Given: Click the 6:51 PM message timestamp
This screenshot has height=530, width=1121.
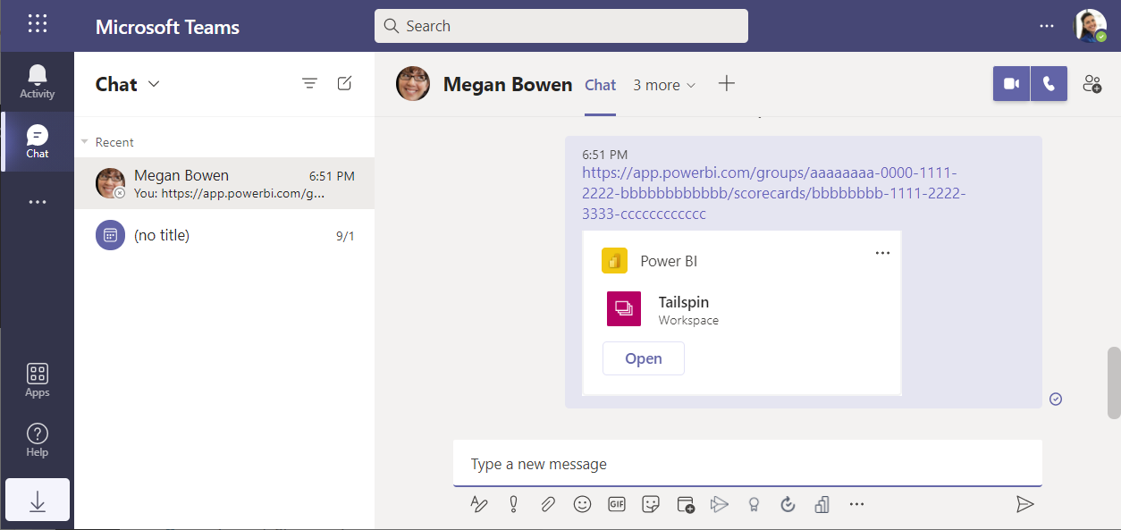Looking at the screenshot, I should click(604, 155).
